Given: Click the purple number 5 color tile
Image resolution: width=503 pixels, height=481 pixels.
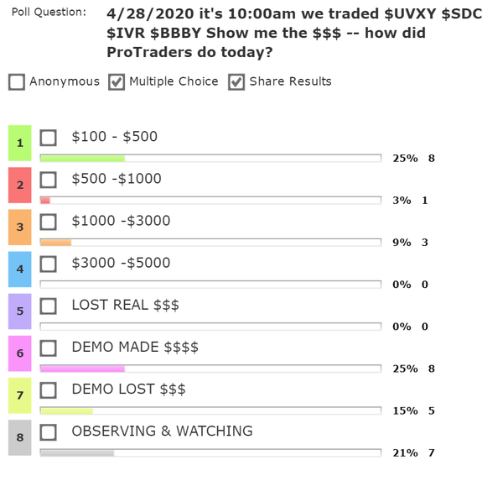Looking at the screenshot, I should [19, 311].
